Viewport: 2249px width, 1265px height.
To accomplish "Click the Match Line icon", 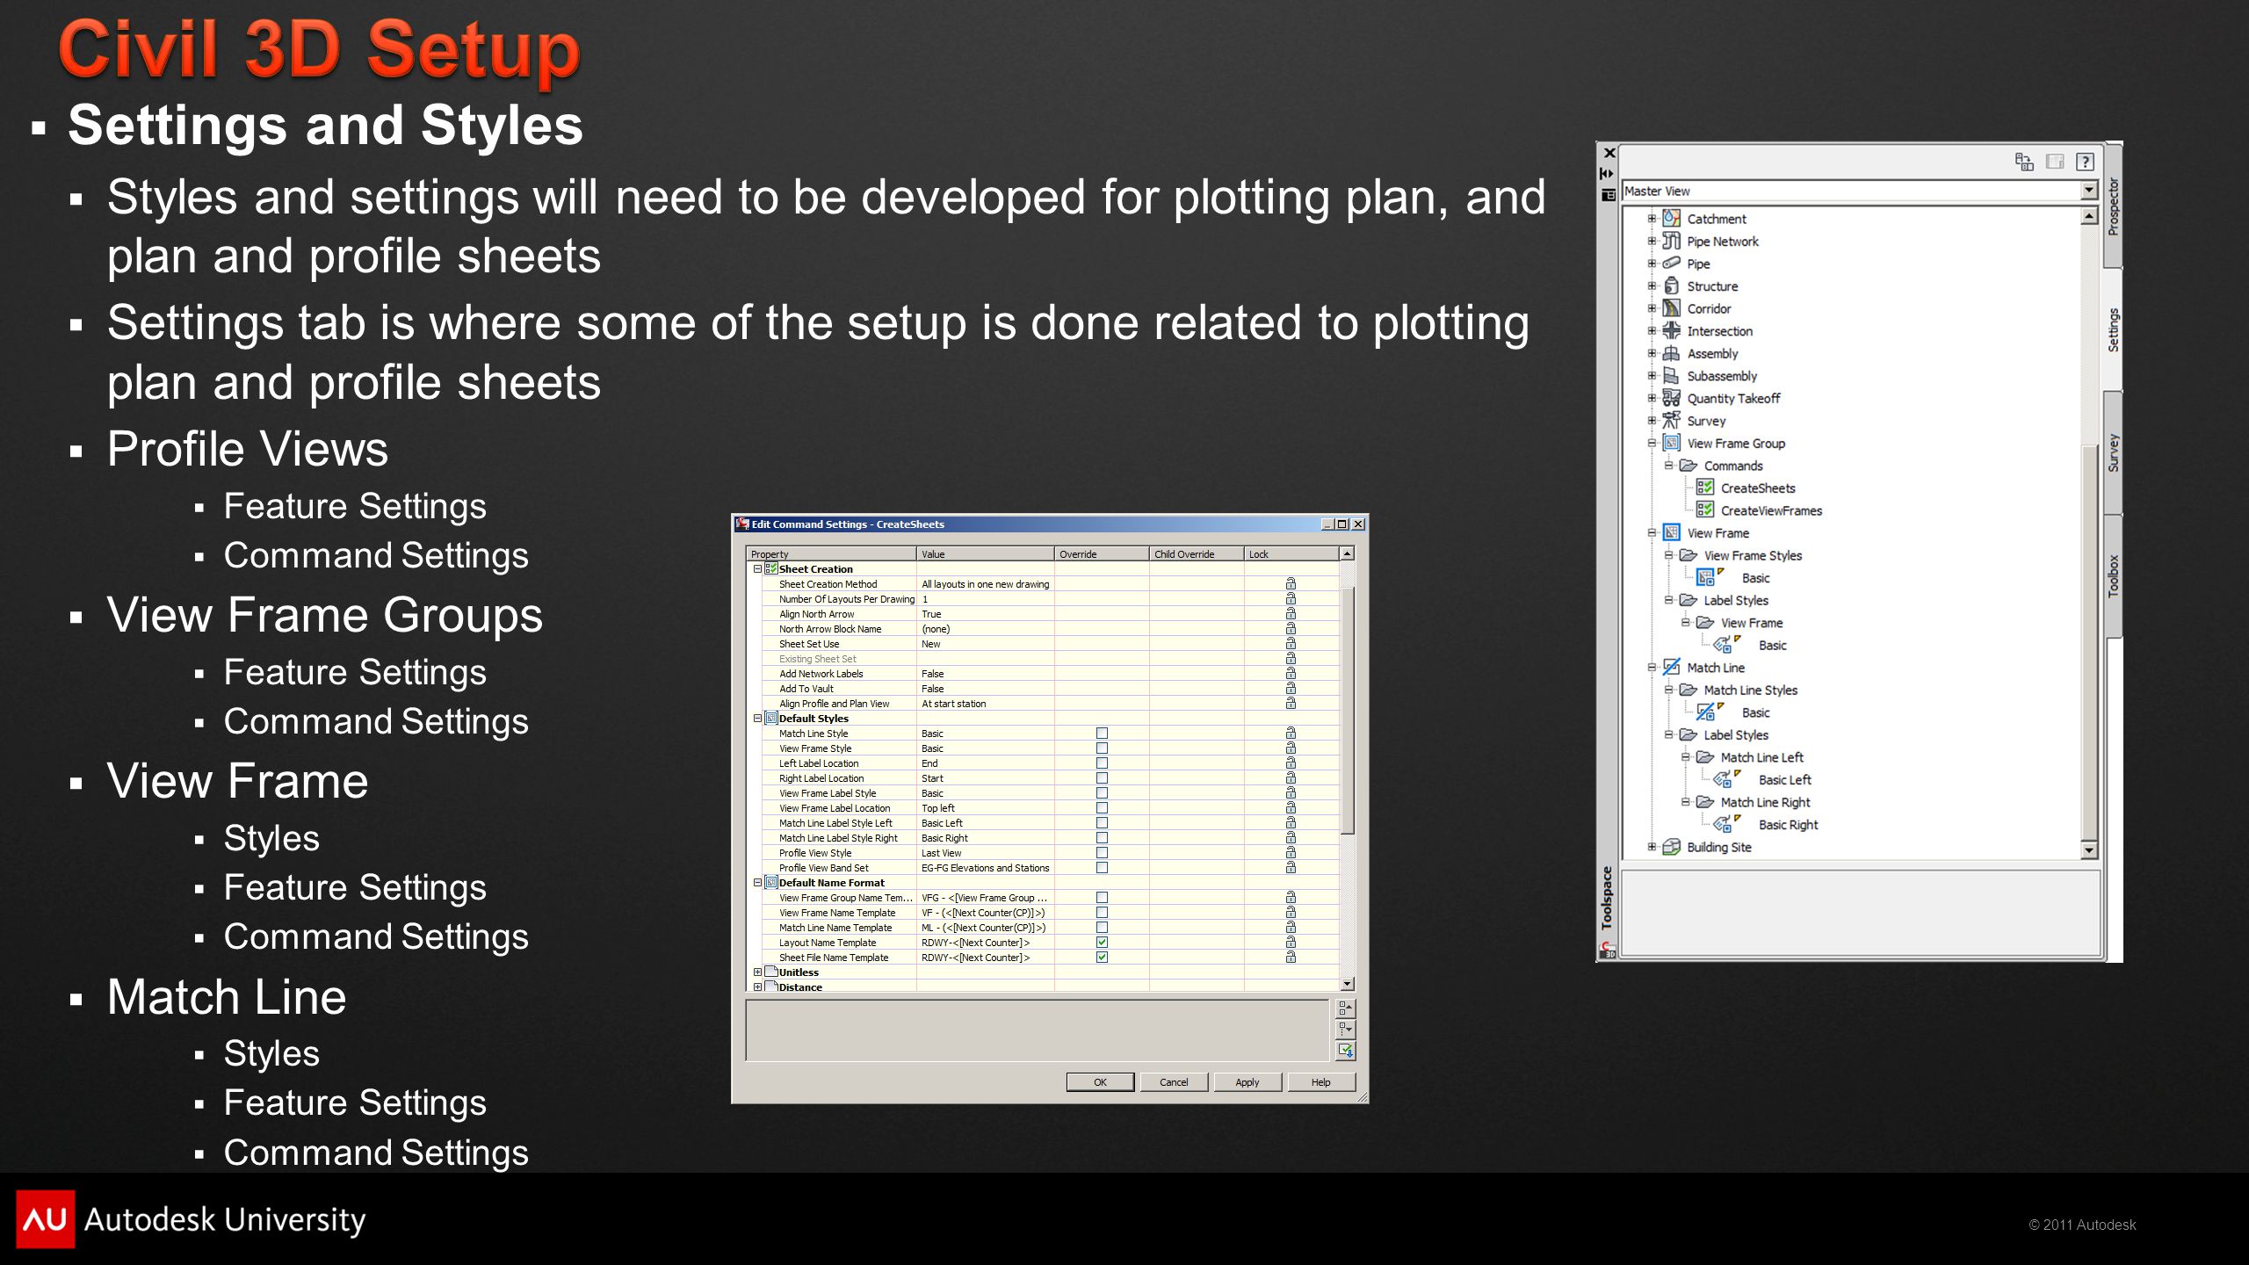I will coord(1671,667).
